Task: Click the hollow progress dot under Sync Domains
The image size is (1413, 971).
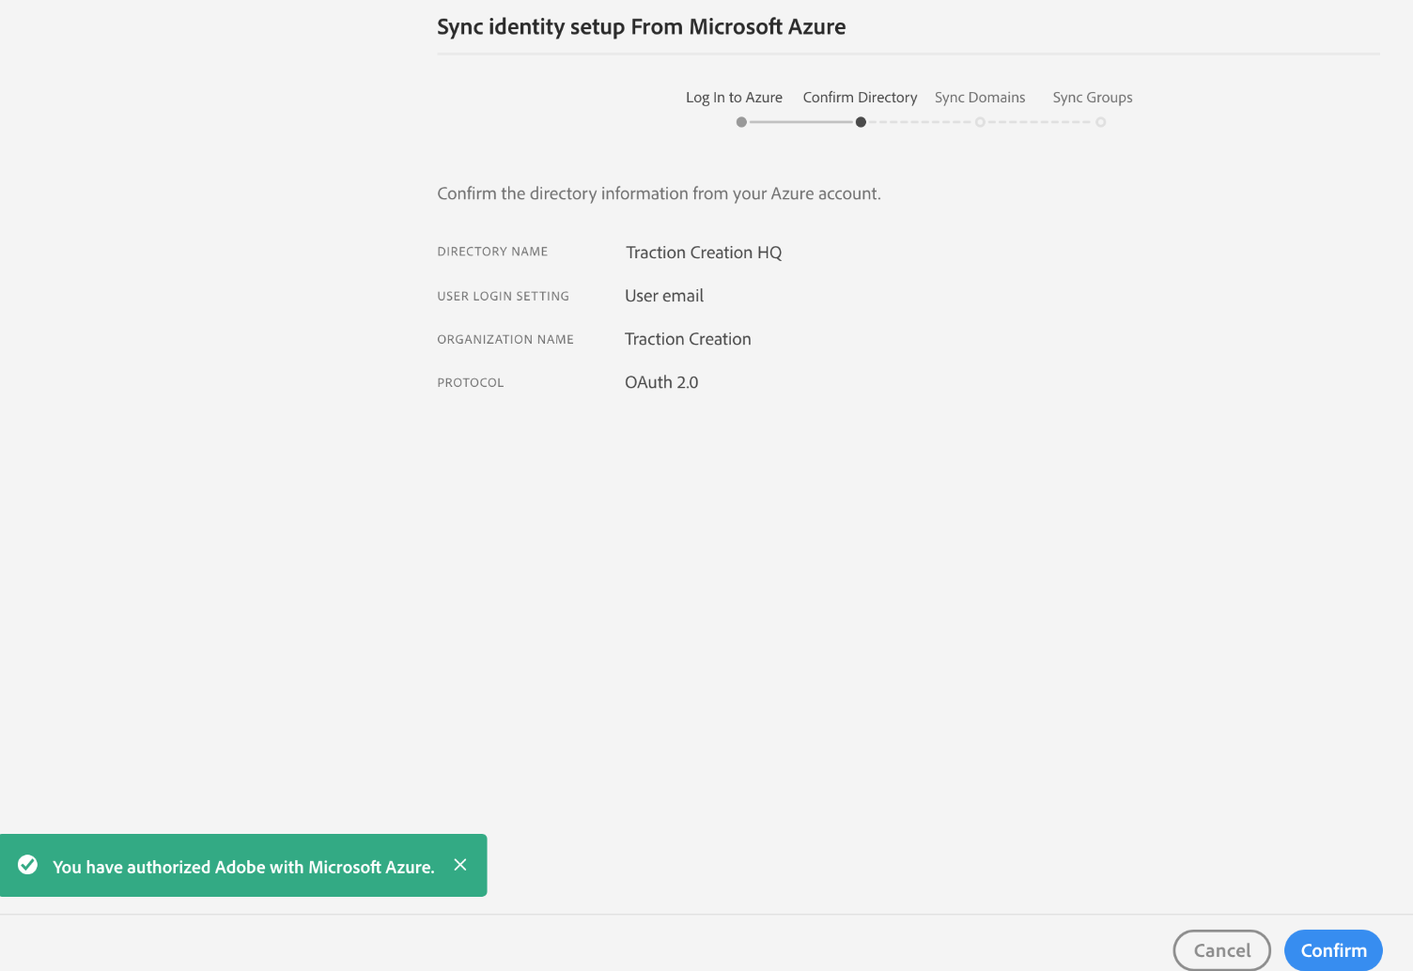Action: 980,122
